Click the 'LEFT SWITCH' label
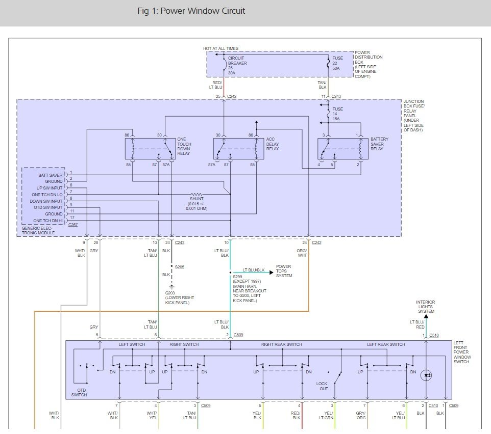The image size is (491, 434). click(132, 344)
